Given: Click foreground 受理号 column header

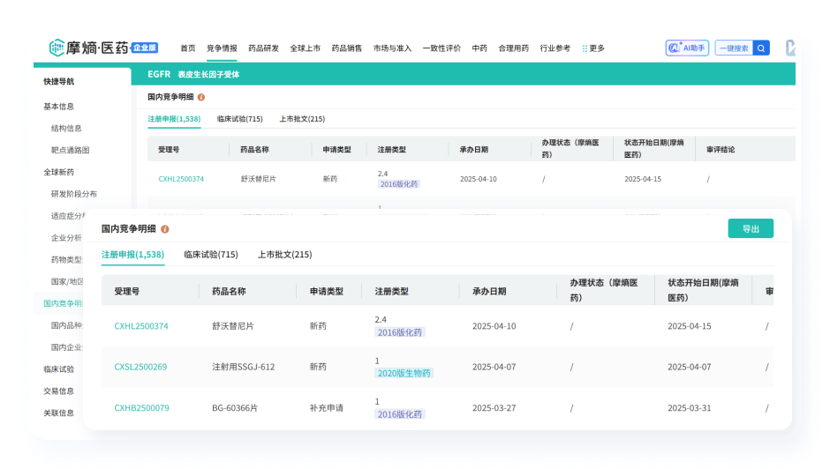Looking at the screenshot, I should (127, 291).
